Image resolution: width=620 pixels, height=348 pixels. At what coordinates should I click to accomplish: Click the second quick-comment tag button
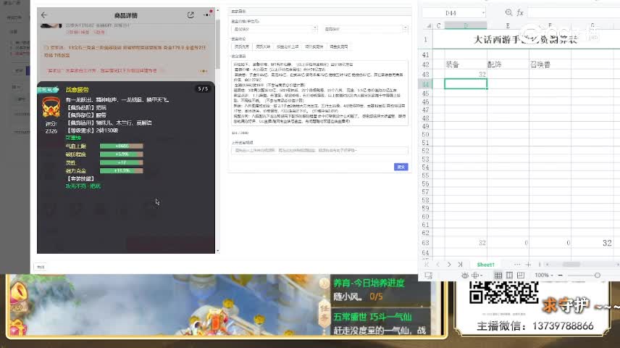click(263, 46)
